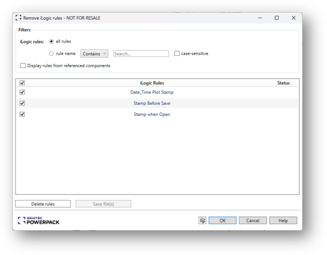The width and height of the screenshot is (327, 255).
Task: Click the Save file(s) button
Action: 103,204
